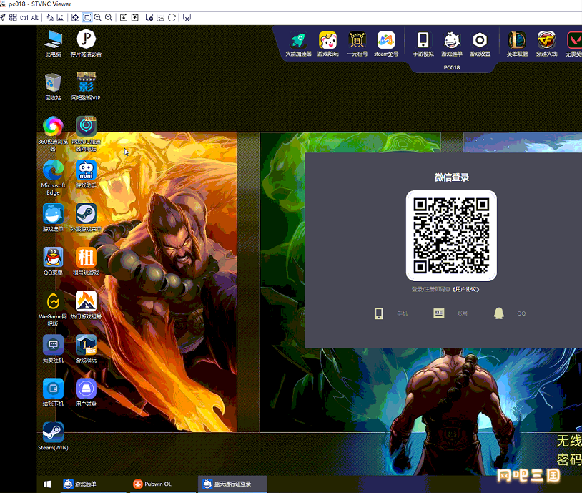Take a screenshot with the picture icon
The image size is (582, 493).
point(61,17)
